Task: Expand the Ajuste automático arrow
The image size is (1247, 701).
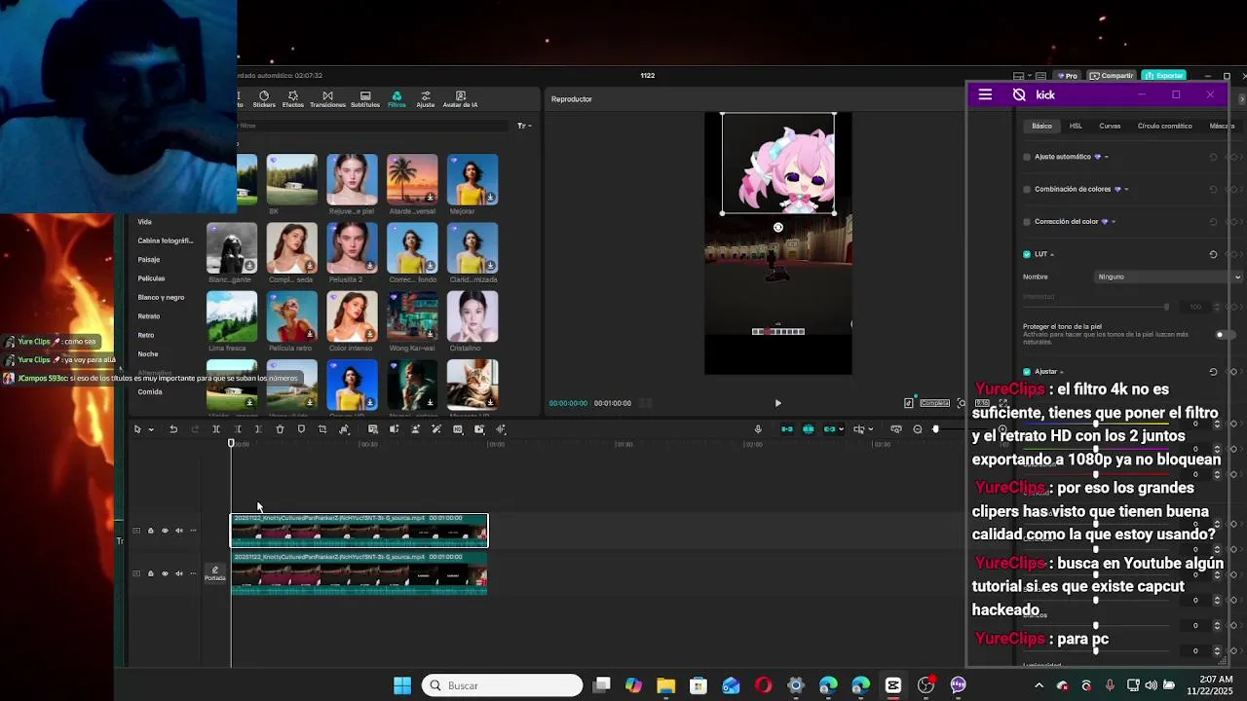Action: tap(1107, 157)
